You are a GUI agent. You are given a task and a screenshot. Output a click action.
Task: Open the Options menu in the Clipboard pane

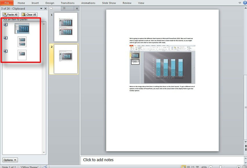10,160
